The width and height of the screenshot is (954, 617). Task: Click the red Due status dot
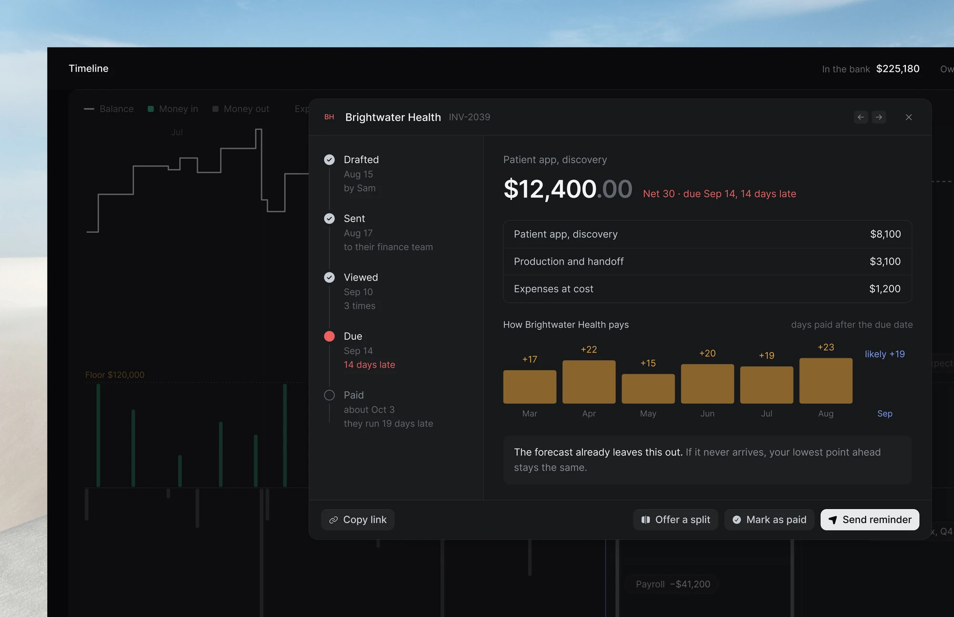pos(329,336)
